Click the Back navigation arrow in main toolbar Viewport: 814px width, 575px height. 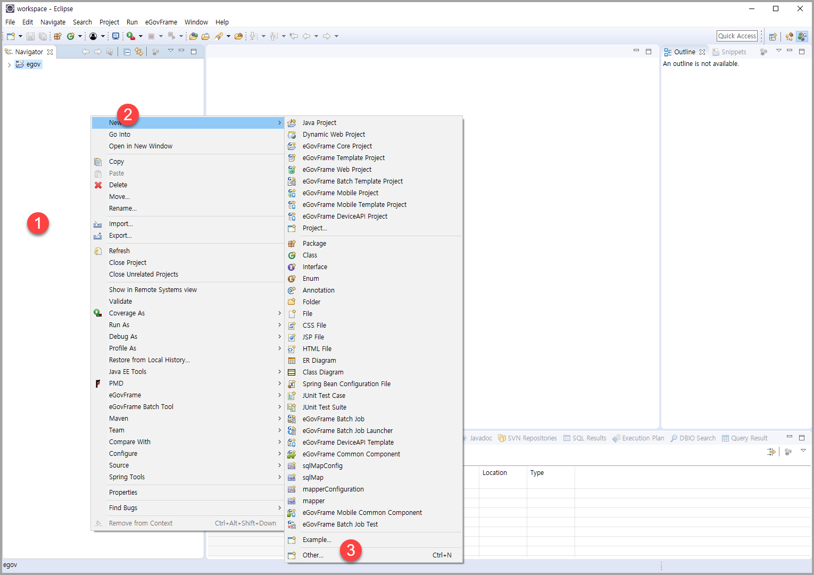pyautogui.click(x=306, y=36)
